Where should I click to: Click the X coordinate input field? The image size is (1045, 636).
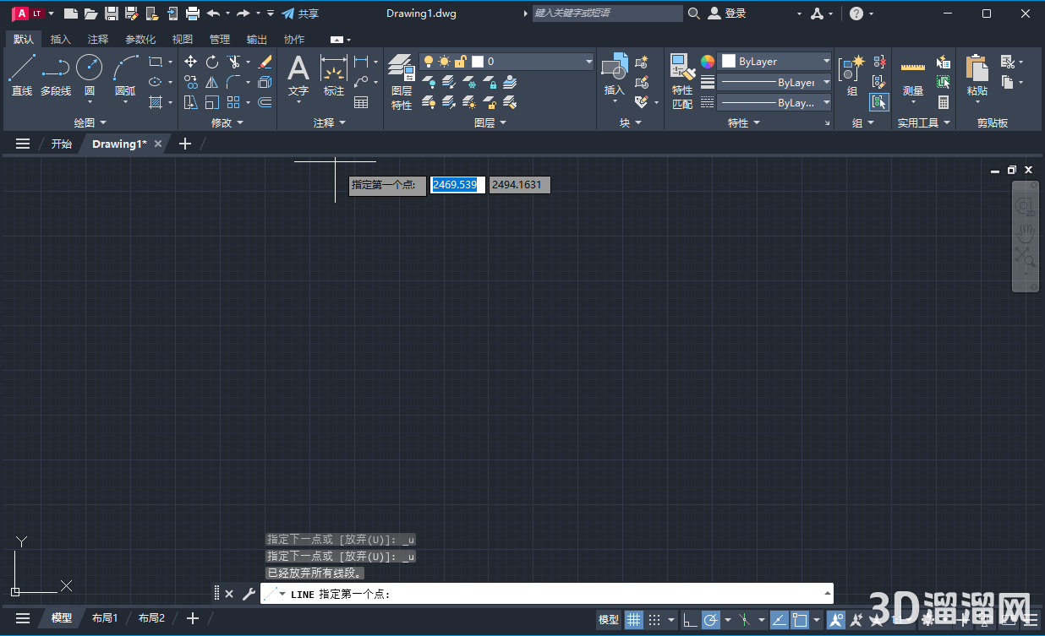click(457, 184)
